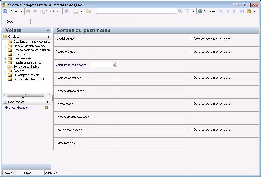Click the New record toolbar icon

(x=28, y=11)
